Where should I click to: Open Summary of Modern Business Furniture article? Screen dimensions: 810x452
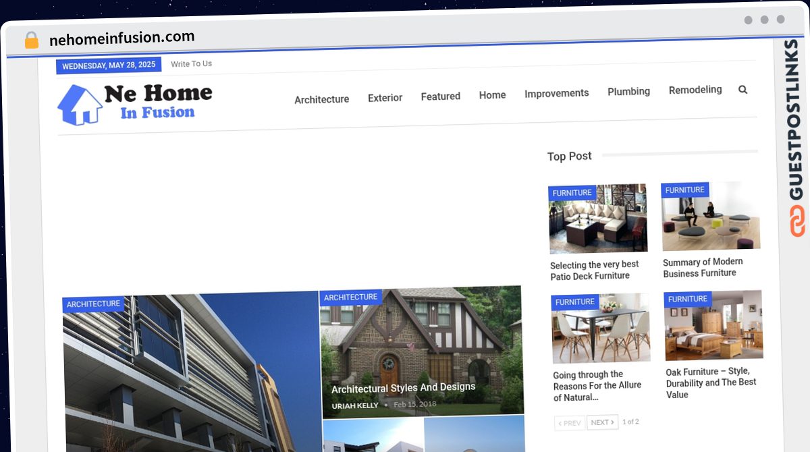pyautogui.click(x=703, y=267)
